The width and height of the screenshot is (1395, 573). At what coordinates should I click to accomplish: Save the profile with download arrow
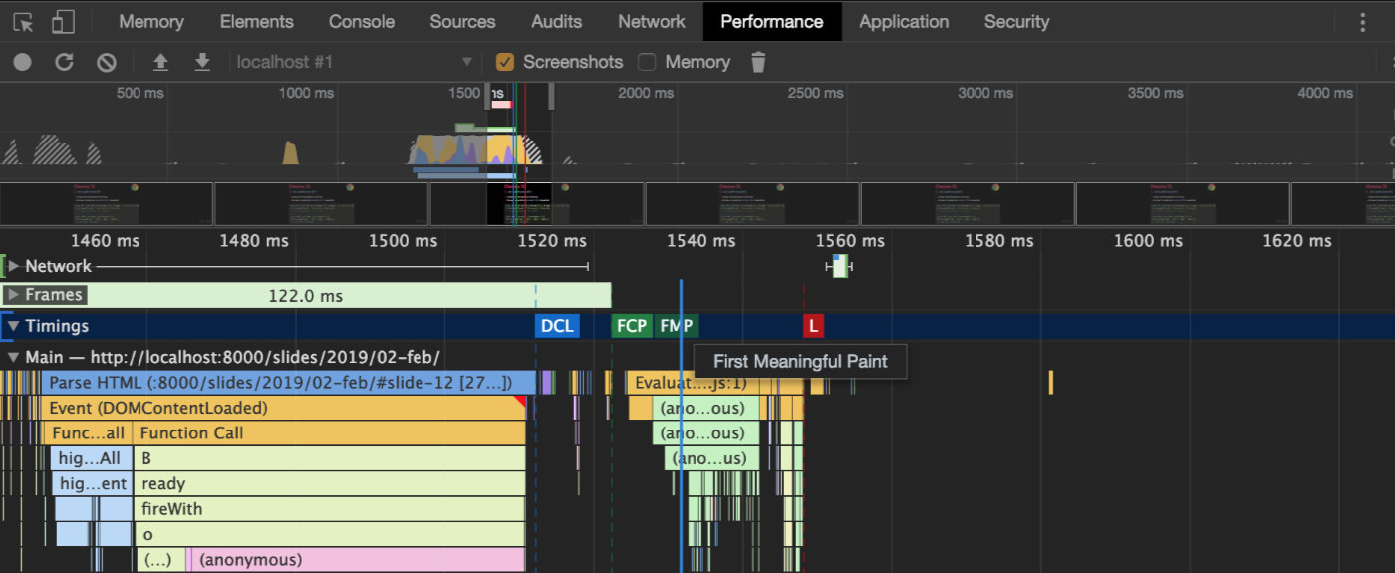pyautogui.click(x=202, y=62)
